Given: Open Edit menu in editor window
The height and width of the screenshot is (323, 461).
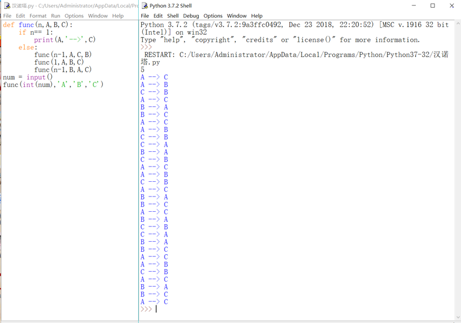Looking at the screenshot, I should click(20, 16).
